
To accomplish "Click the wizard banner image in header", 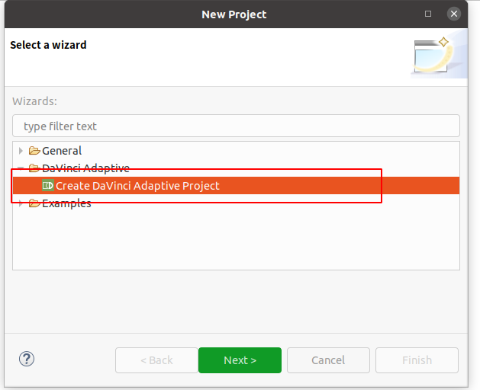I will pos(439,54).
